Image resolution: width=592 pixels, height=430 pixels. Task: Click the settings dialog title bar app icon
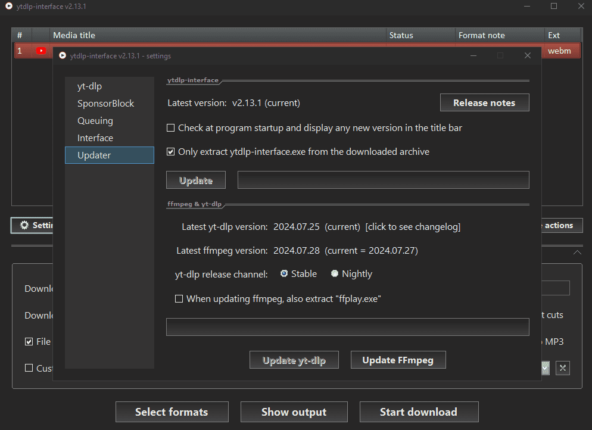[63, 55]
